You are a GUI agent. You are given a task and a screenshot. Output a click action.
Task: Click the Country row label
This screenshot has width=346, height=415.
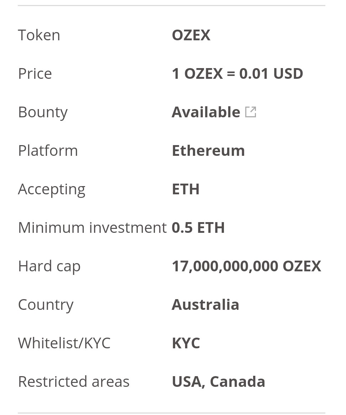point(46,304)
